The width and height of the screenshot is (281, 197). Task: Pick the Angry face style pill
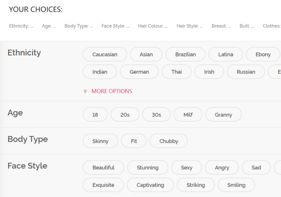tap(222, 168)
